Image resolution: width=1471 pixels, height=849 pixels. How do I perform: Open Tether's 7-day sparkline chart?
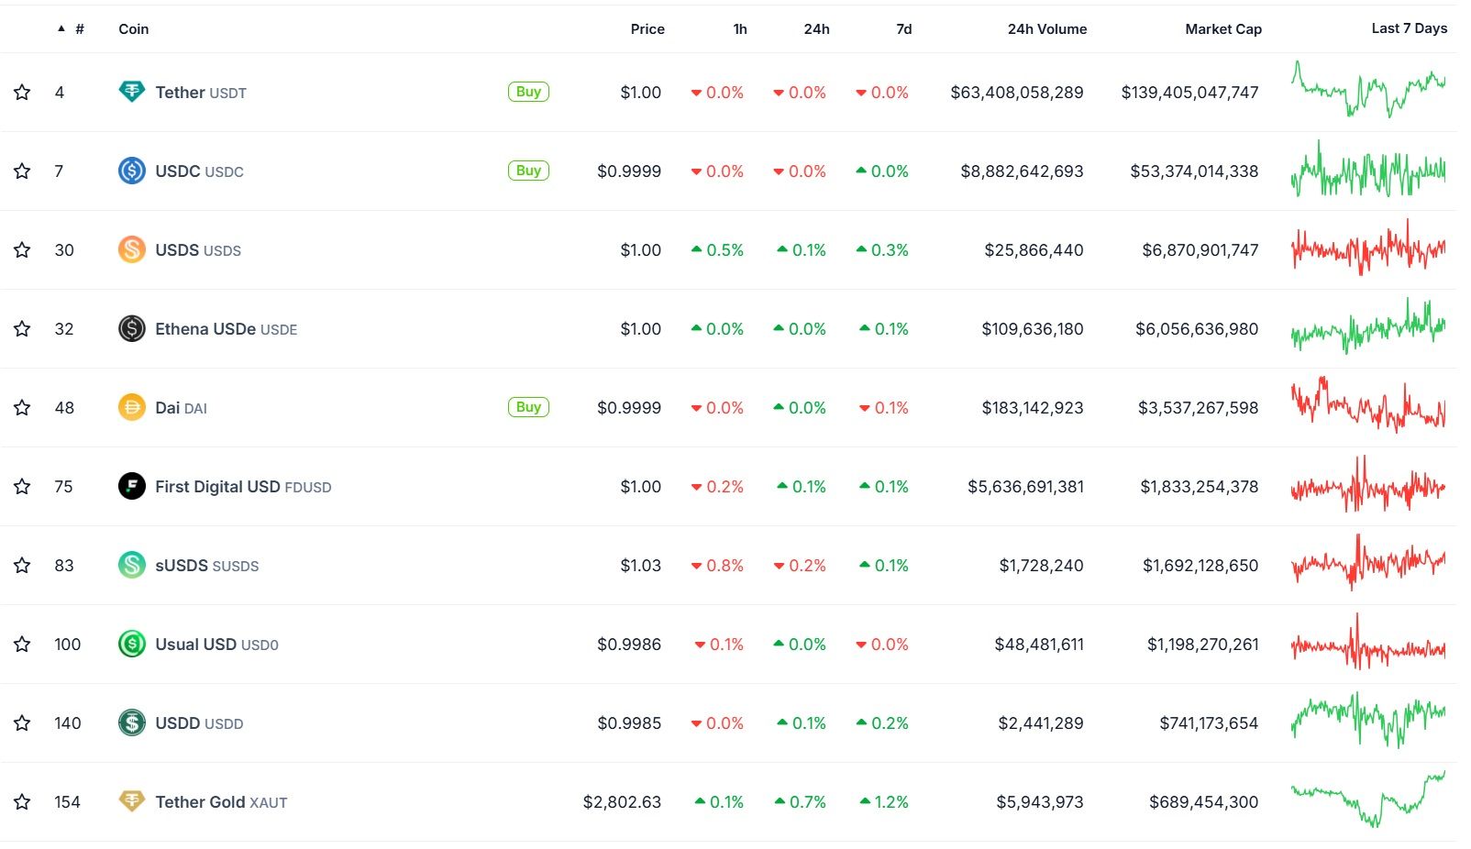pyautogui.click(x=1368, y=89)
